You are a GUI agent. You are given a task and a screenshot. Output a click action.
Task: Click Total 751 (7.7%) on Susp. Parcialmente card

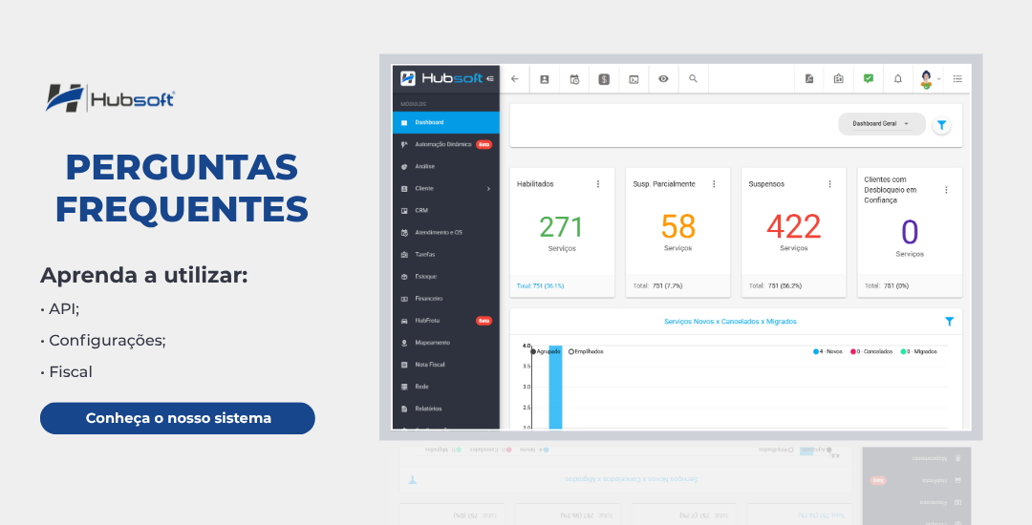tap(657, 285)
